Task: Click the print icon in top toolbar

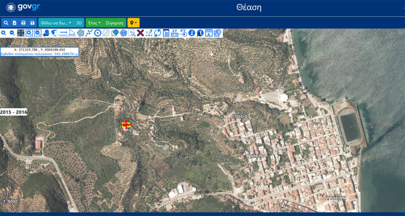Action: 23,23
